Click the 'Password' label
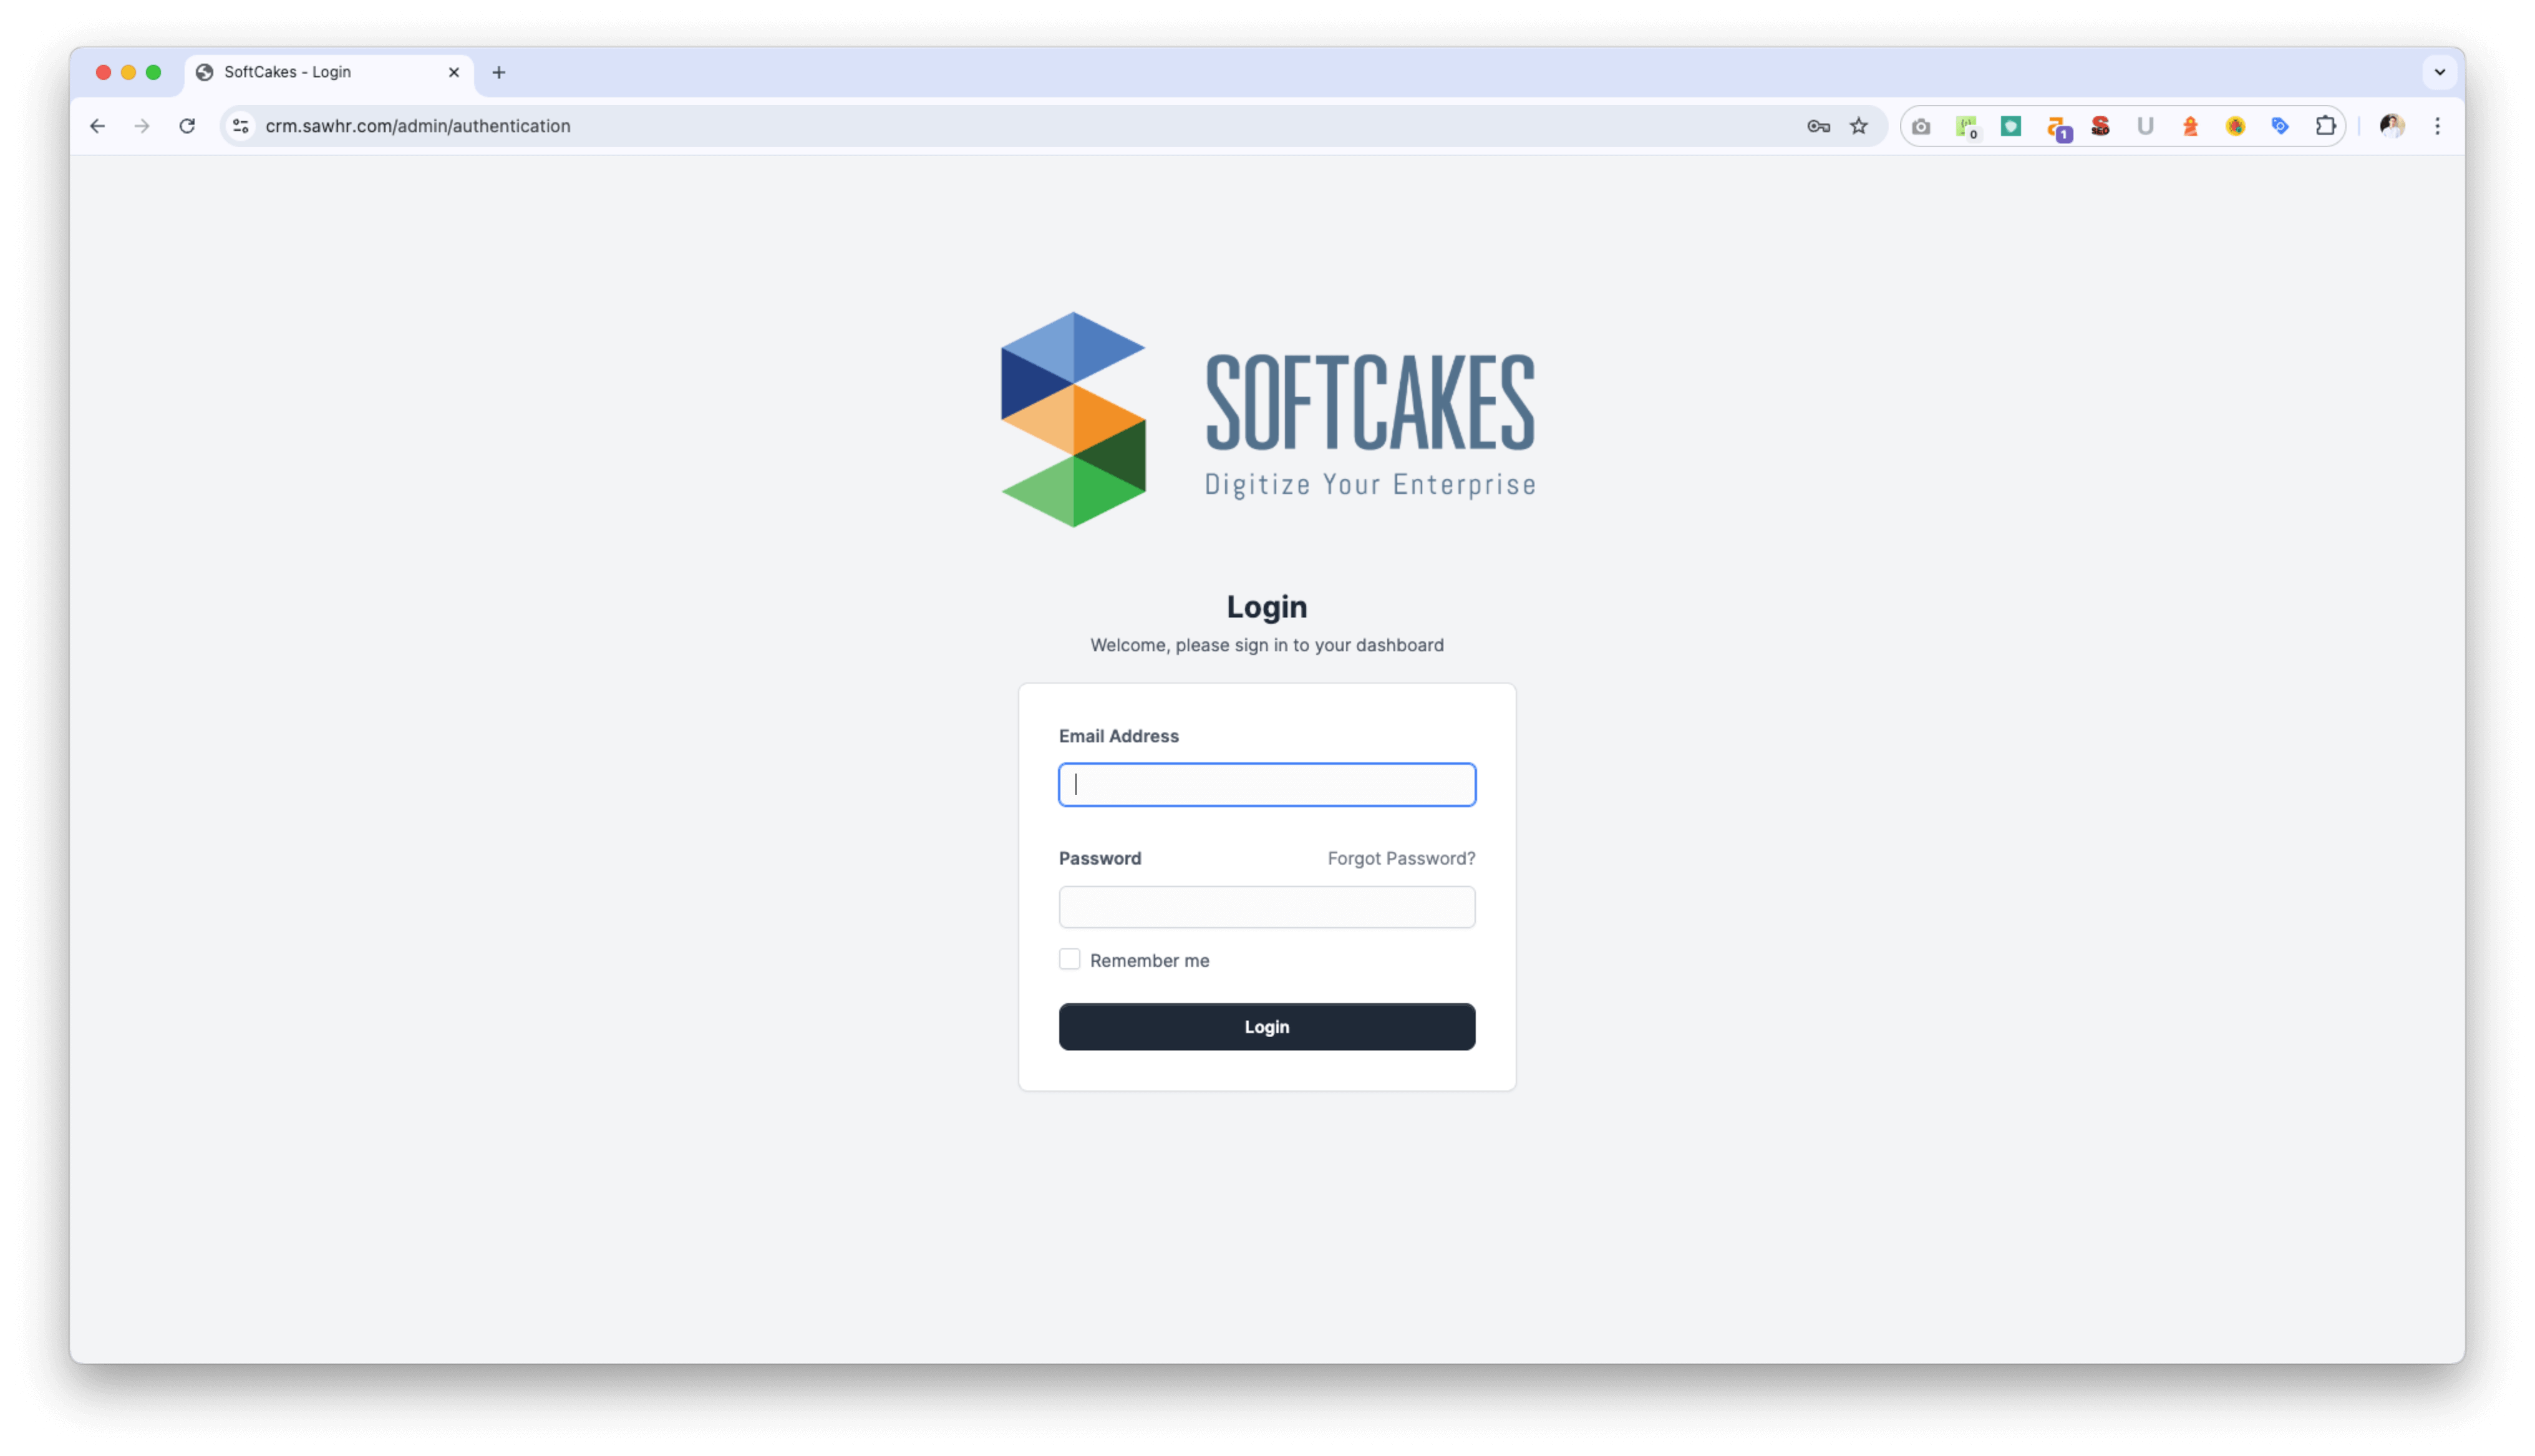 (x=1100, y=858)
